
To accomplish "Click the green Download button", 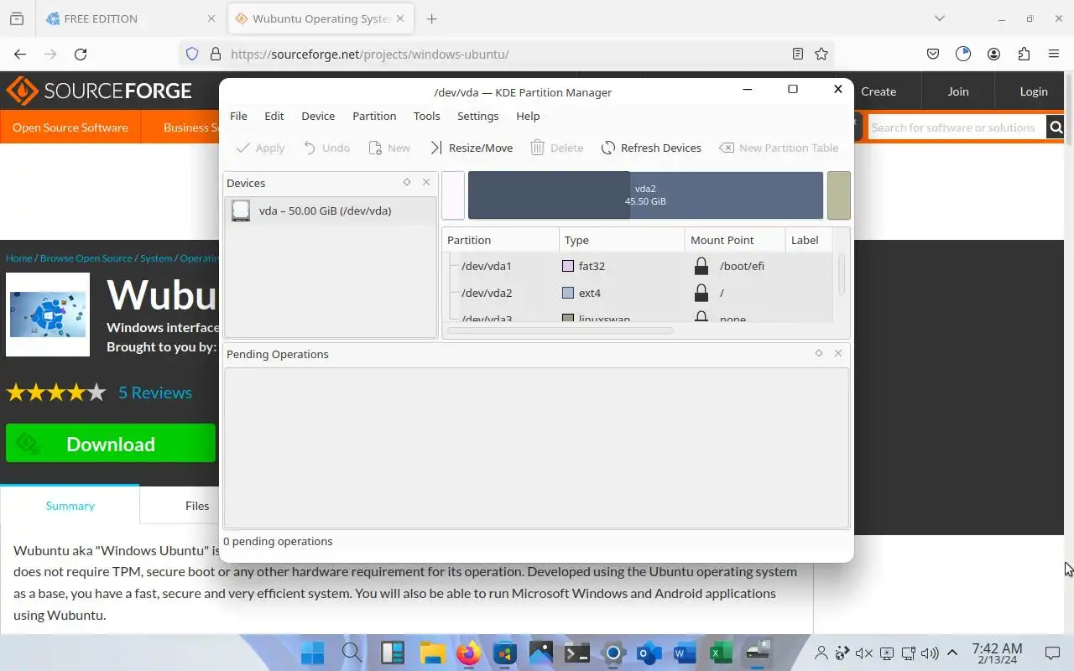I will (x=111, y=444).
